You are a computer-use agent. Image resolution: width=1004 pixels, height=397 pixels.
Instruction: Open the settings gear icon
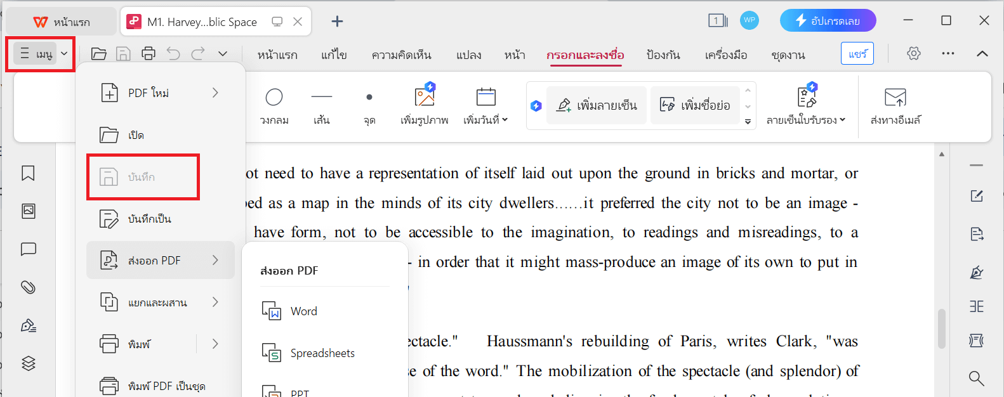coord(914,53)
